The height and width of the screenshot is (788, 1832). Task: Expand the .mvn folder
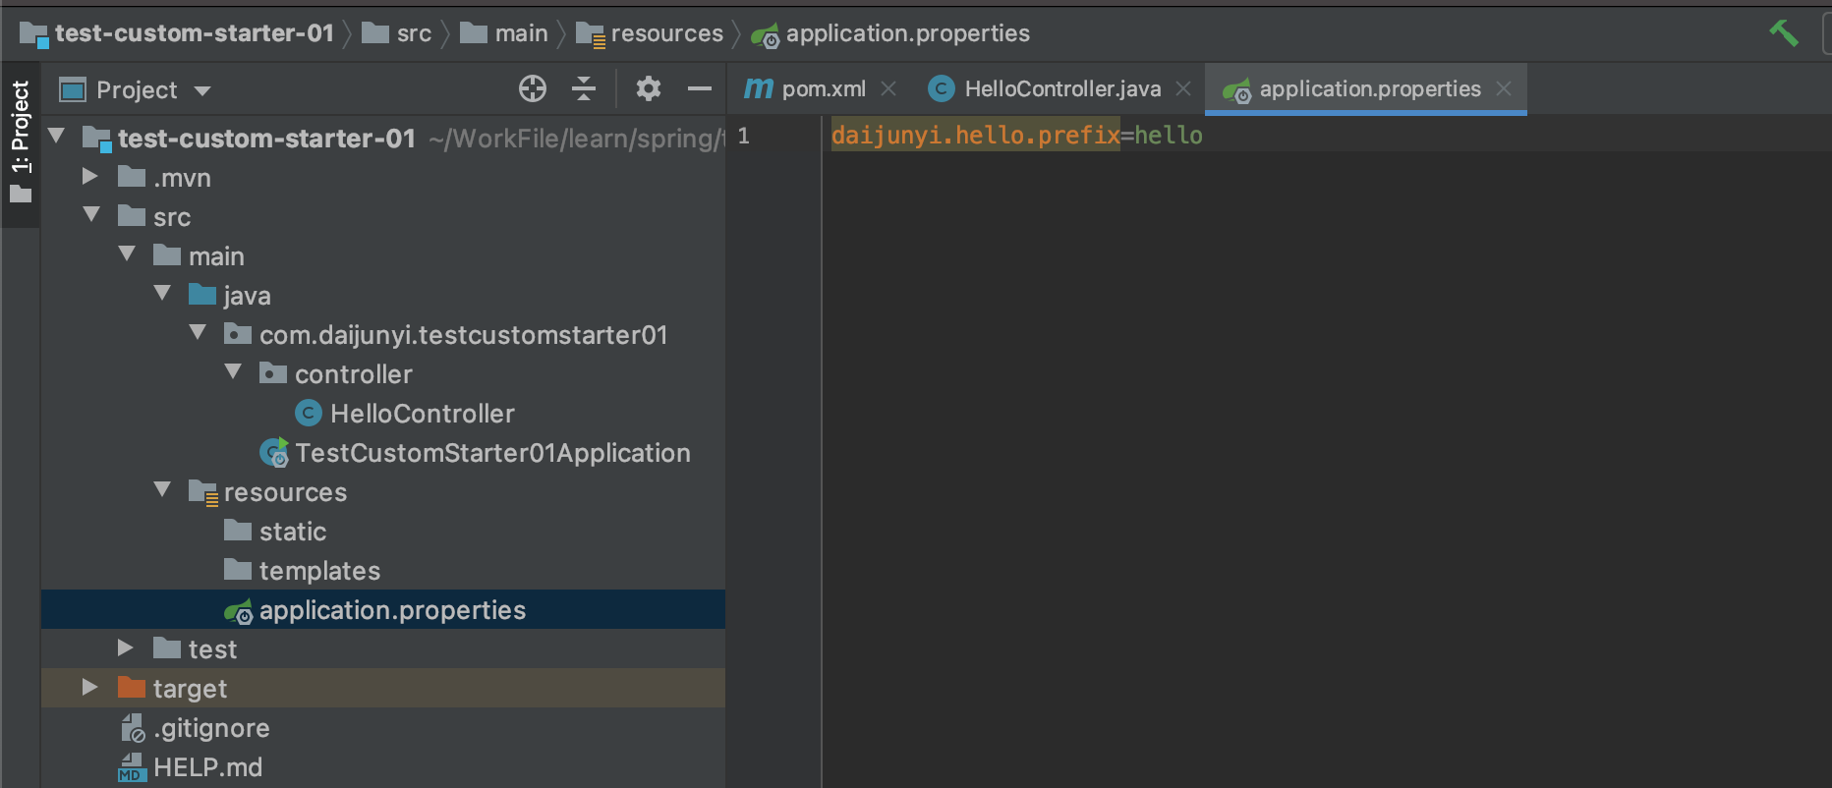(90, 177)
